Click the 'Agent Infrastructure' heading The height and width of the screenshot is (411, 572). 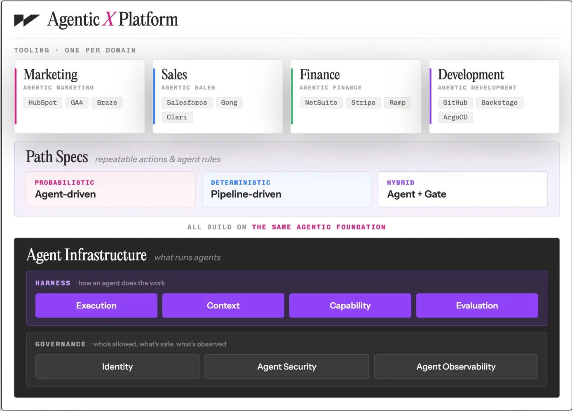click(x=87, y=255)
